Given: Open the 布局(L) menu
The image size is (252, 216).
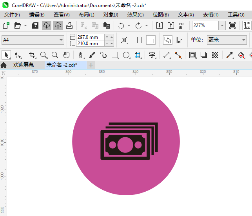Looking at the screenshot, I should 87,15.
